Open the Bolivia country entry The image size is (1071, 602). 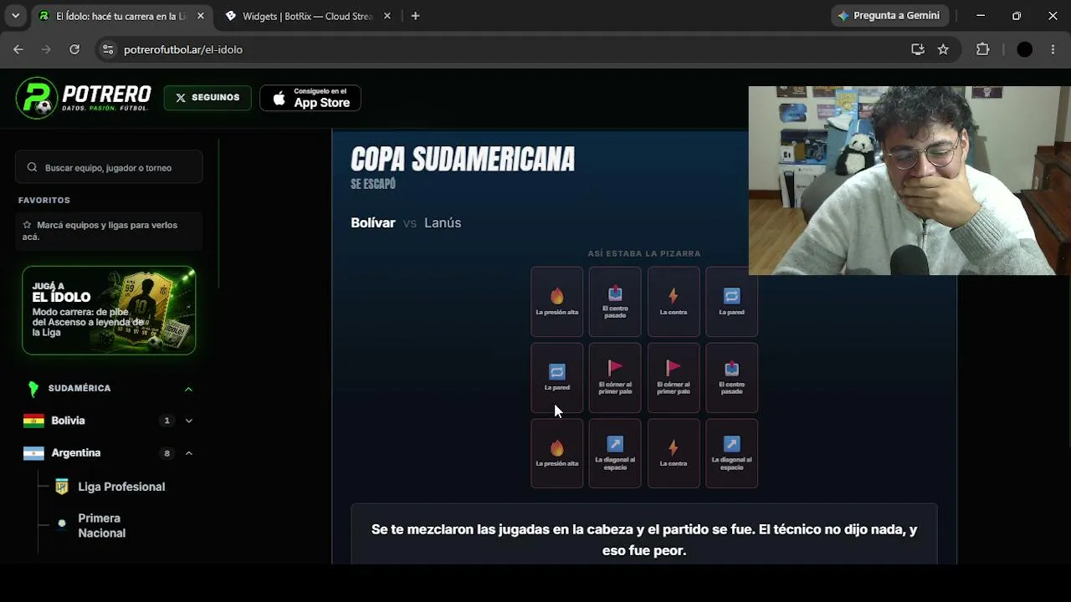(x=69, y=421)
